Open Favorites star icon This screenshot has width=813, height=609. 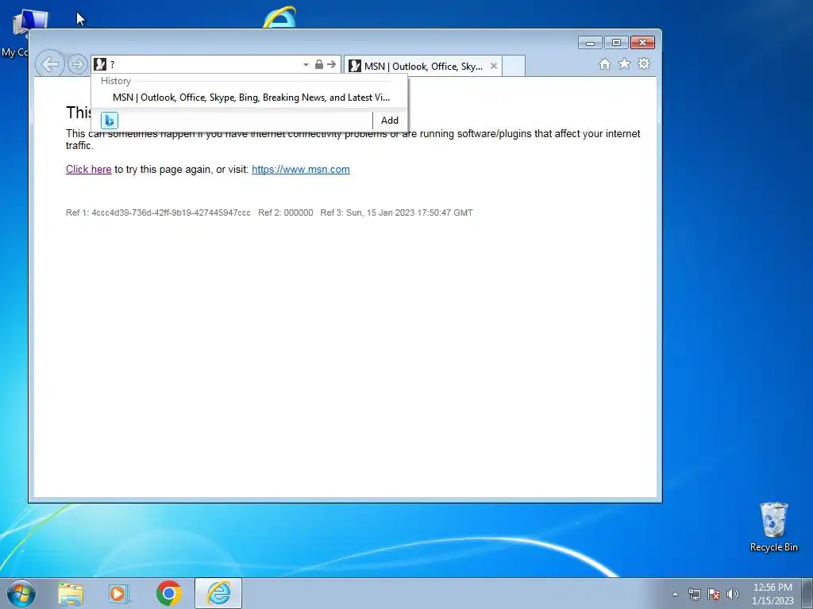click(624, 63)
